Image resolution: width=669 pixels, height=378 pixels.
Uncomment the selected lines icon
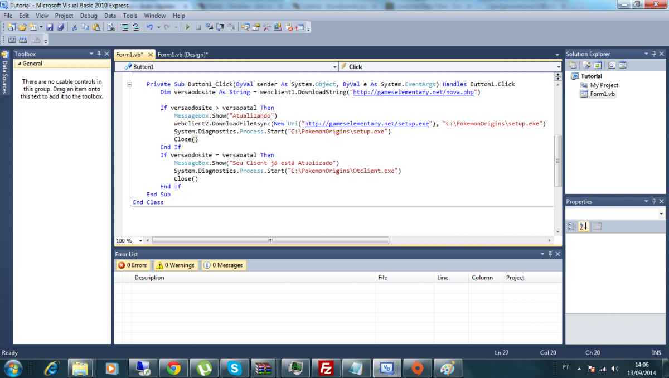pos(135,27)
